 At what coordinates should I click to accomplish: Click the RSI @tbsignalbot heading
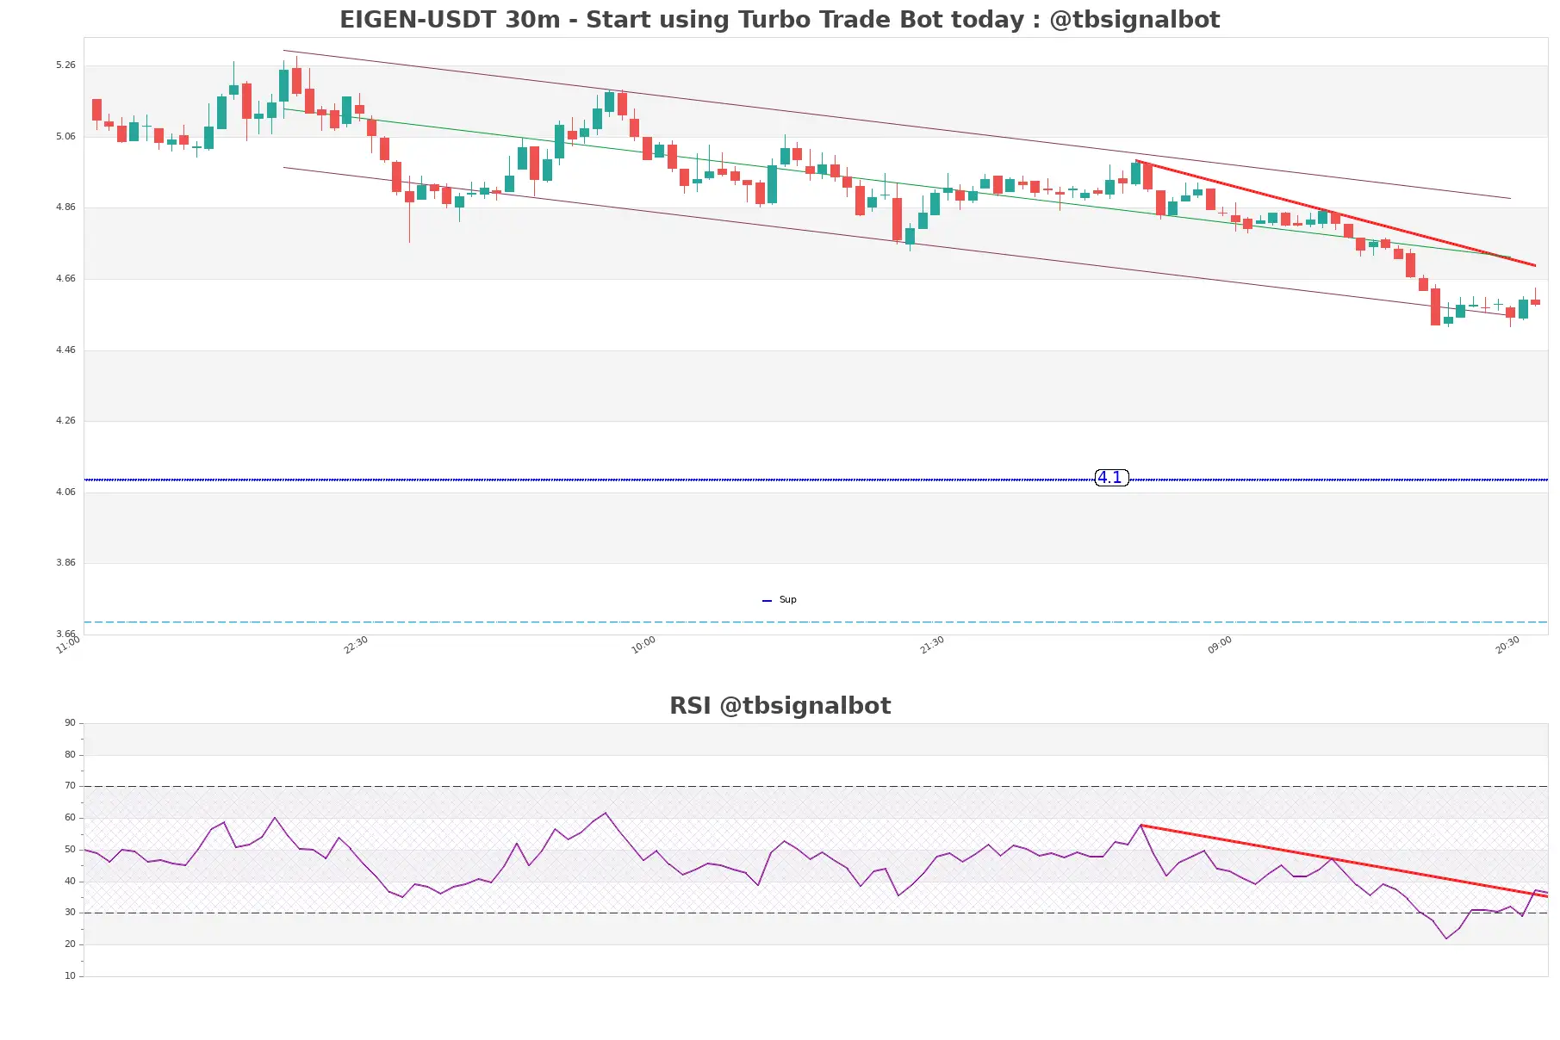coord(780,706)
